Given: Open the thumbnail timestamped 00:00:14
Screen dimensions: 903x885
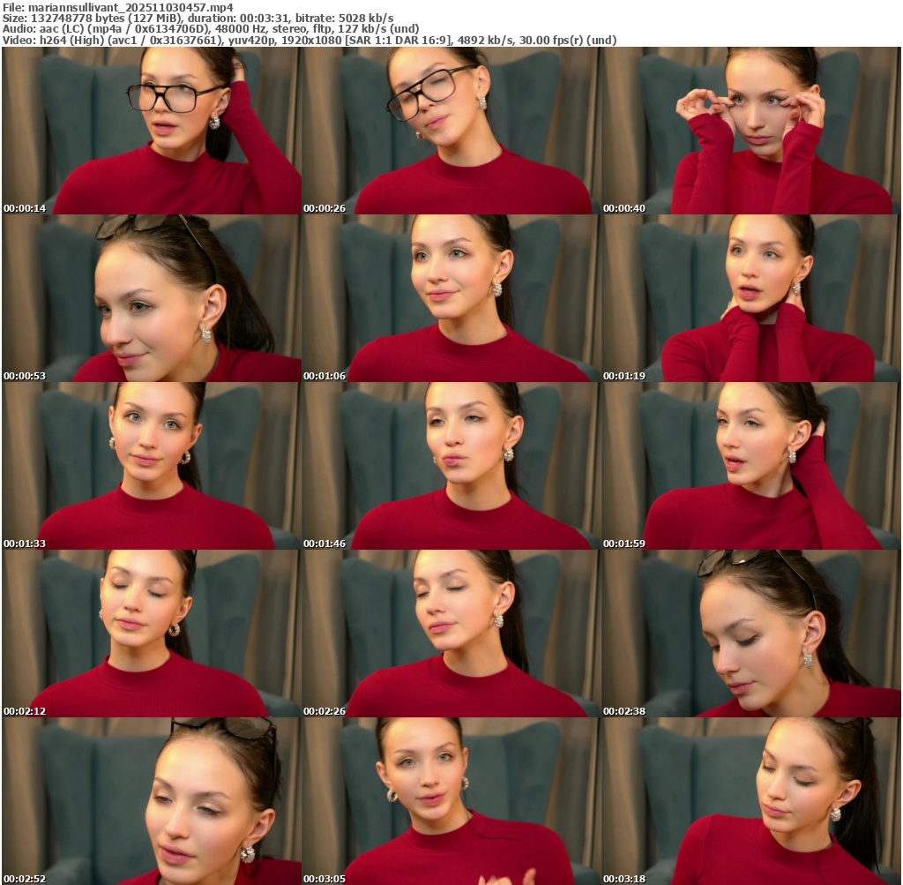Looking at the screenshot, I should point(152,131).
